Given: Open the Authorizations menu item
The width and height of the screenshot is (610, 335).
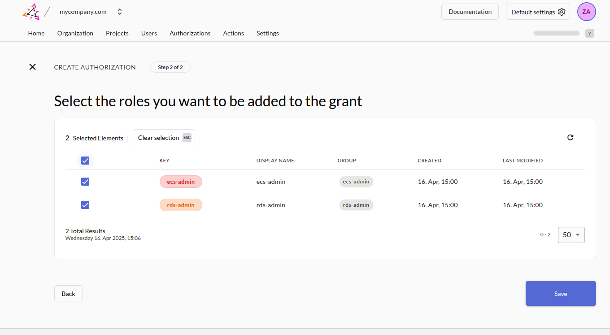Looking at the screenshot, I should point(190,33).
